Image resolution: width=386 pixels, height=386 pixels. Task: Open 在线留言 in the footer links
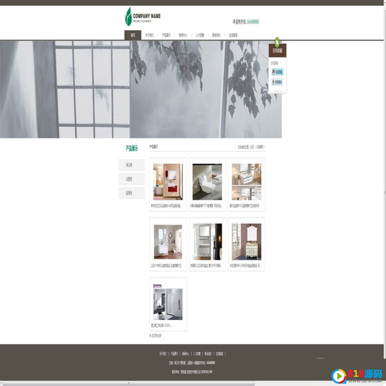(219, 354)
